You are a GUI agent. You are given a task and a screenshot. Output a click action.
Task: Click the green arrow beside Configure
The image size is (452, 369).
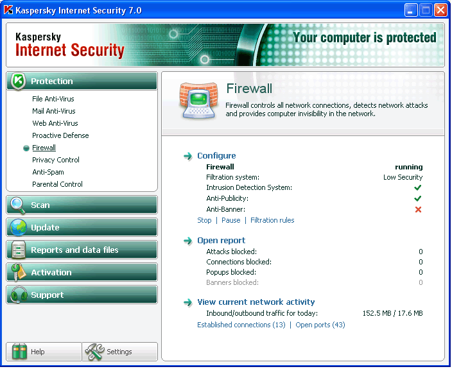point(188,156)
